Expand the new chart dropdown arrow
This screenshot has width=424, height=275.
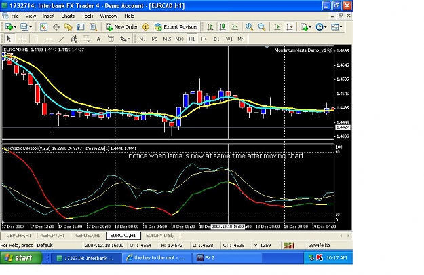tap(15, 27)
